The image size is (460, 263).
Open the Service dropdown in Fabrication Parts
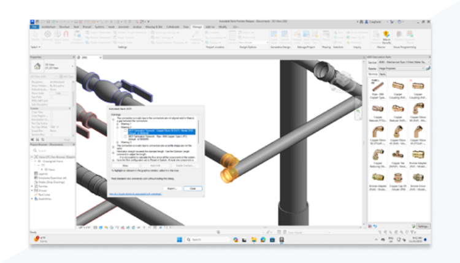tap(404, 62)
